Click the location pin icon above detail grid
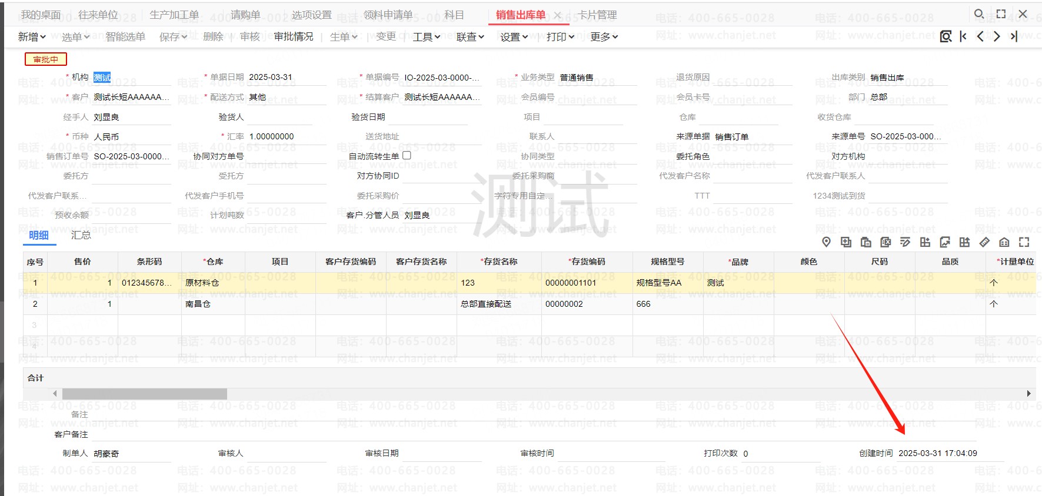 826,242
